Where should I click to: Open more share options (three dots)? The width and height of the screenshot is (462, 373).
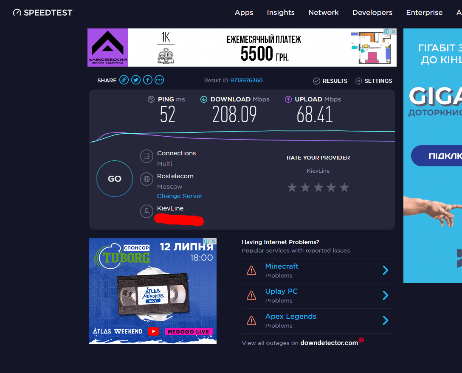[x=159, y=80]
